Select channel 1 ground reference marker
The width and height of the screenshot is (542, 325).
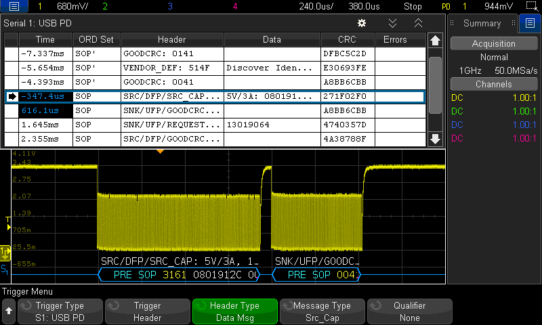(5, 253)
